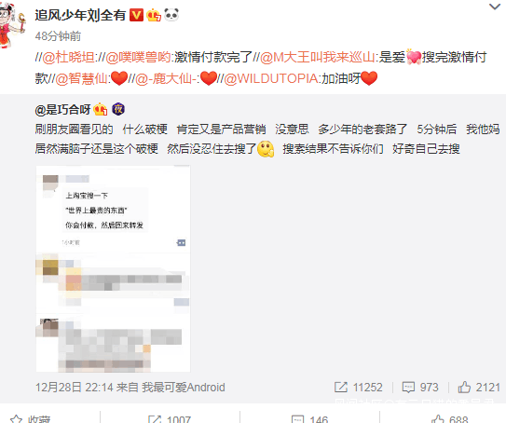Open the @杜晓坦 mention link
The height and width of the screenshot is (423, 506).
tap(68, 57)
